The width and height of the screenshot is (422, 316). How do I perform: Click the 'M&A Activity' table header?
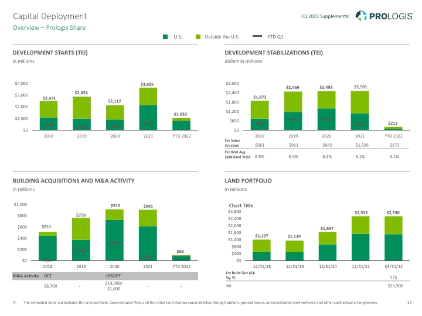(26, 276)
